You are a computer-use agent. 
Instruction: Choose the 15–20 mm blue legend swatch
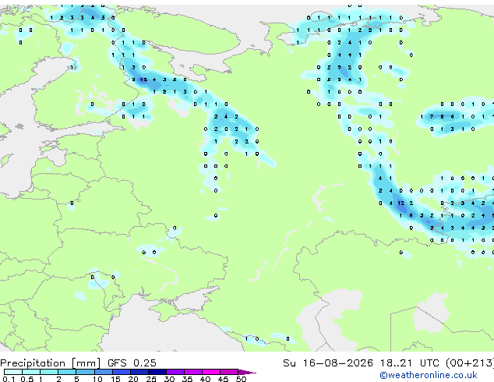[121, 372]
